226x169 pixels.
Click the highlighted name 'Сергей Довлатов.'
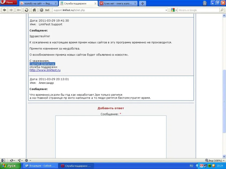pos(42,64)
